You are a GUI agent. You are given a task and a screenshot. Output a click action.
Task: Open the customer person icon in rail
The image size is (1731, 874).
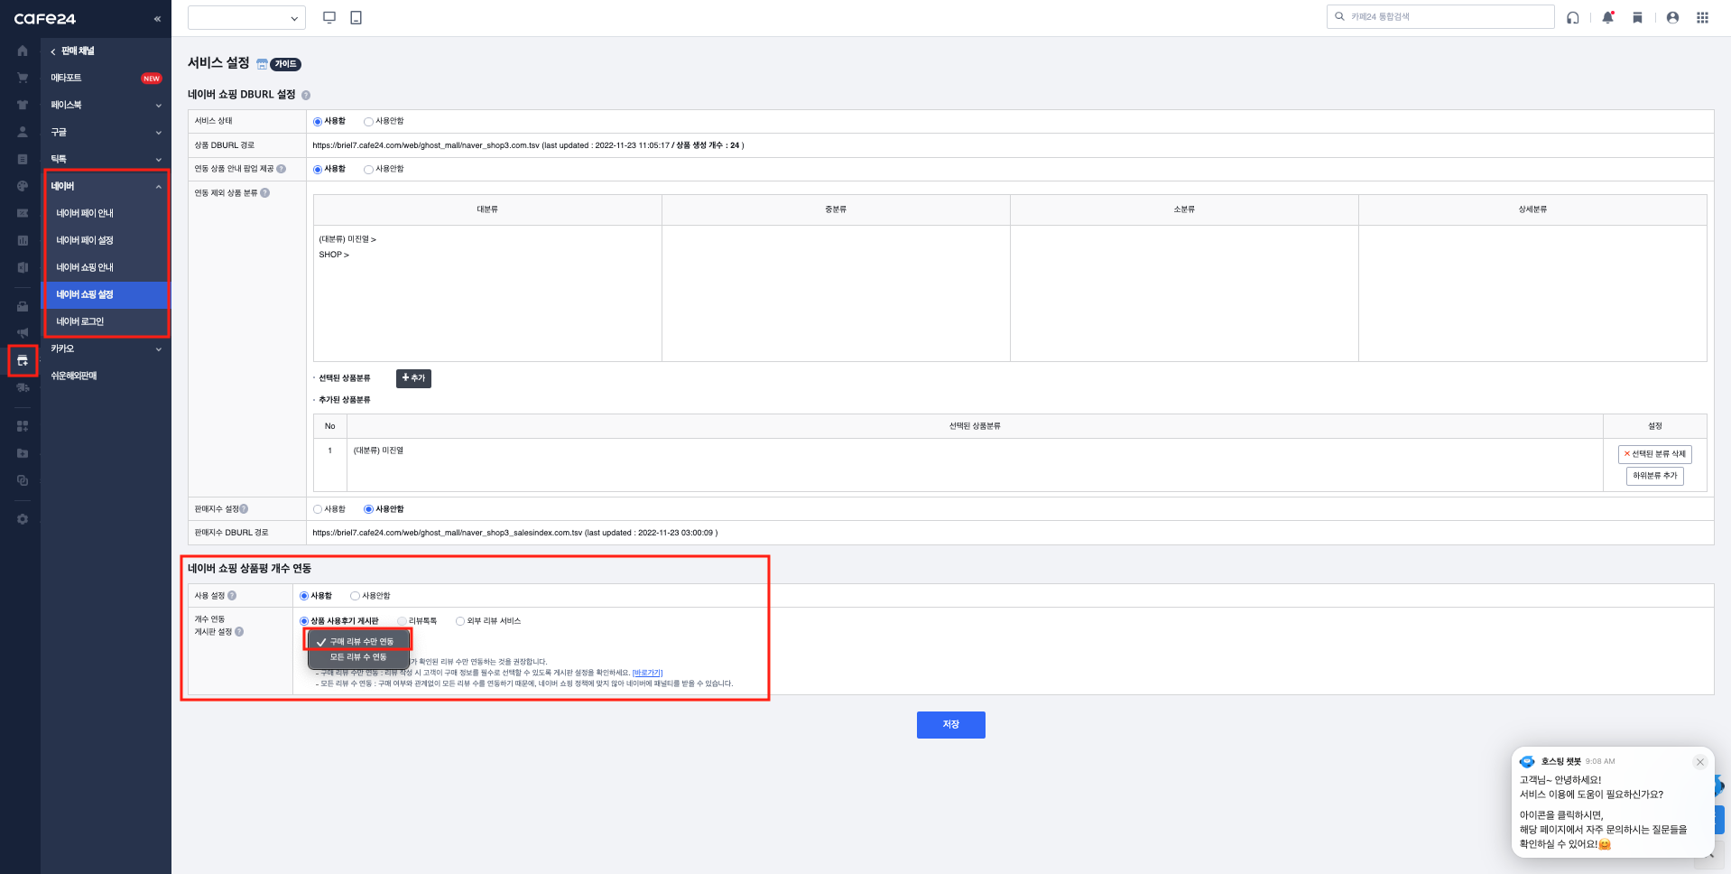[x=23, y=132]
